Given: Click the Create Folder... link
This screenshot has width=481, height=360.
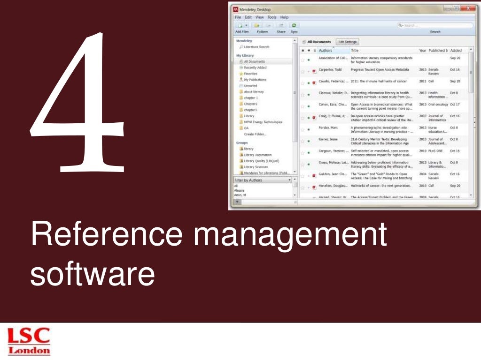Looking at the screenshot, I should 255,135.
